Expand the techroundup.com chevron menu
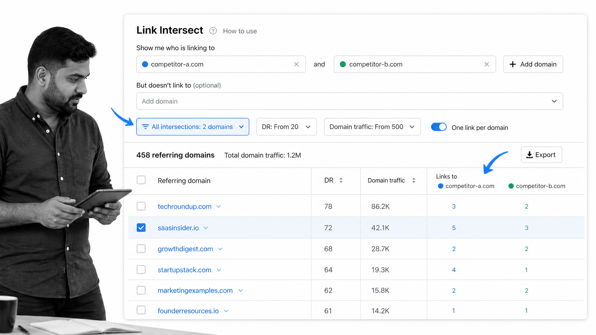The height and width of the screenshot is (335, 596). 219,207
